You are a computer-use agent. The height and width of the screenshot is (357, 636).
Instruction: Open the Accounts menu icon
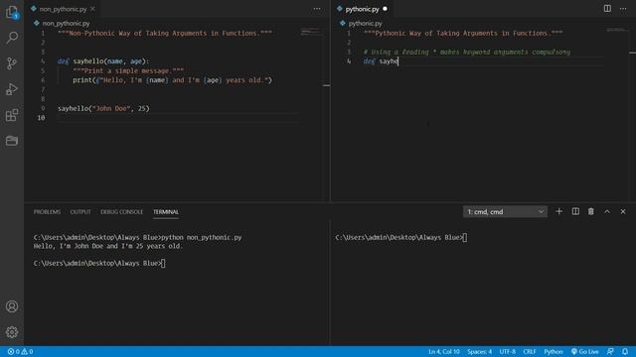12,306
